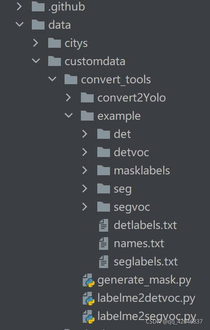Screen dimensions: 210x330
Task: Select the det folder label
Action: click(x=122, y=134)
